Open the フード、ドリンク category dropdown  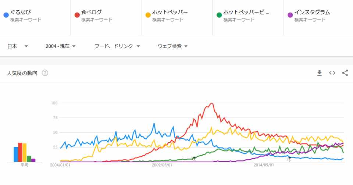click(x=117, y=46)
